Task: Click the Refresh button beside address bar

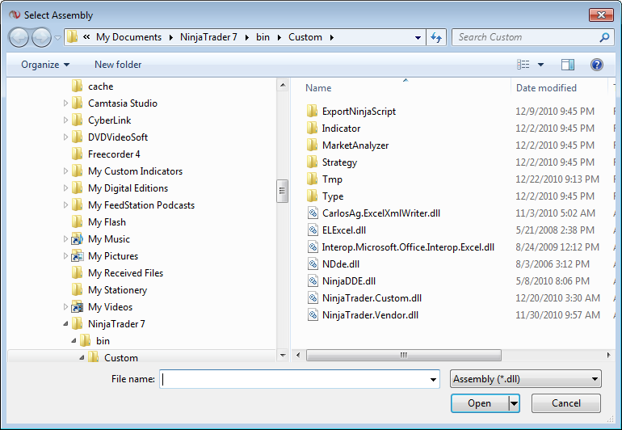Action: [437, 37]
